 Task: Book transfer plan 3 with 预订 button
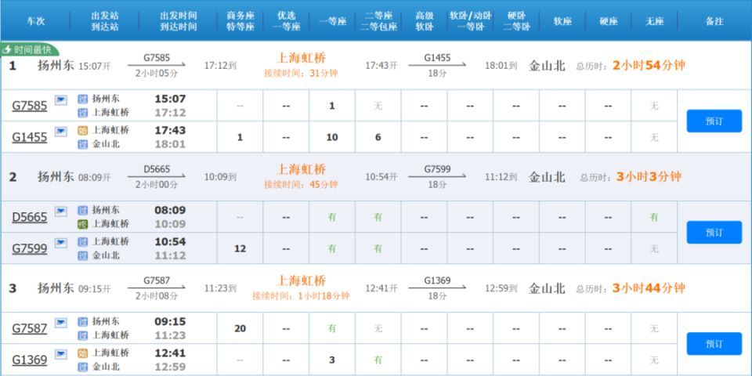[x=714, y=343]
